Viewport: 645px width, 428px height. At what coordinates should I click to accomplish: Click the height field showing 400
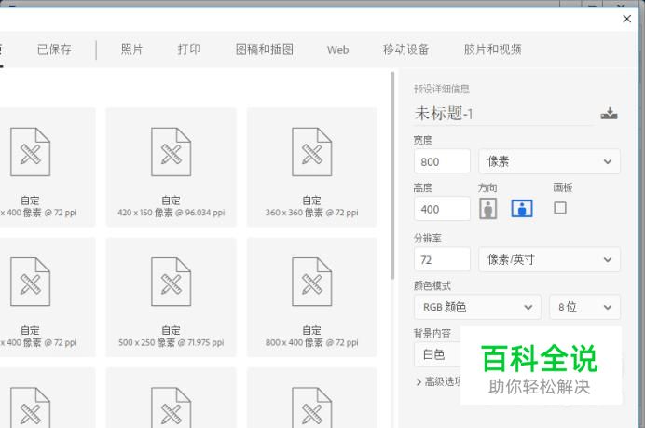point(442,209)
